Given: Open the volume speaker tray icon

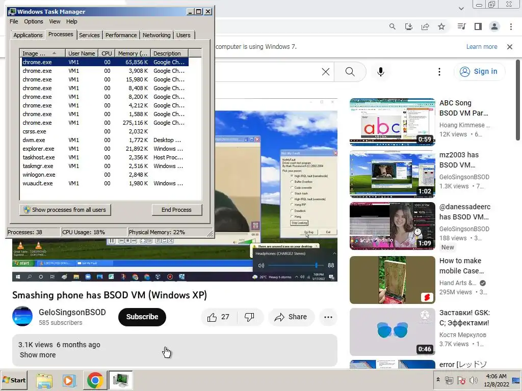Looking at the screenshot, I should [x=473, y=380].
